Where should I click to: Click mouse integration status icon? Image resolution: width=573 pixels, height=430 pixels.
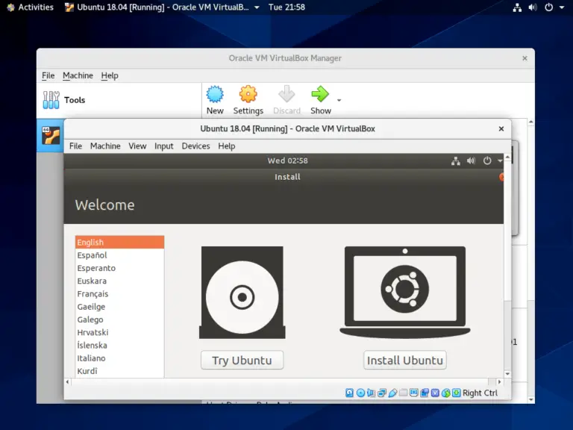[x=446, y=393]
